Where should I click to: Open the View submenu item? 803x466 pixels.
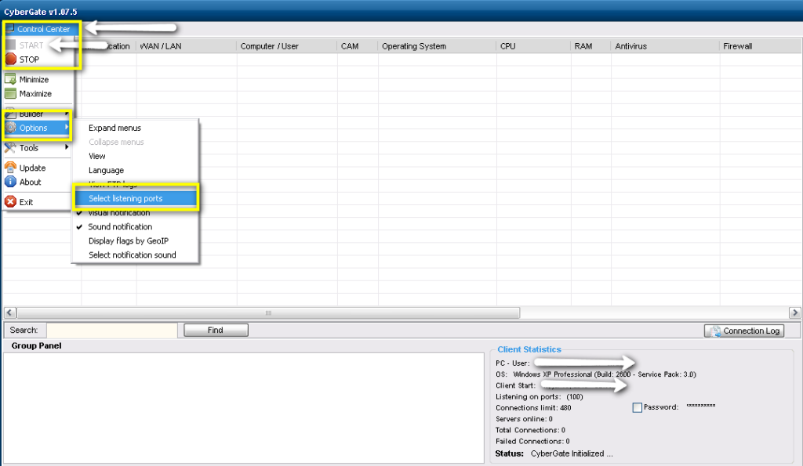[x=96, y=156]
